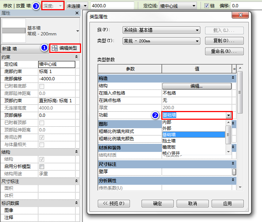This screenshot has height=222, width=262.
Task: Click the 复制(D)... duplicate button
Action: [224, 41]
